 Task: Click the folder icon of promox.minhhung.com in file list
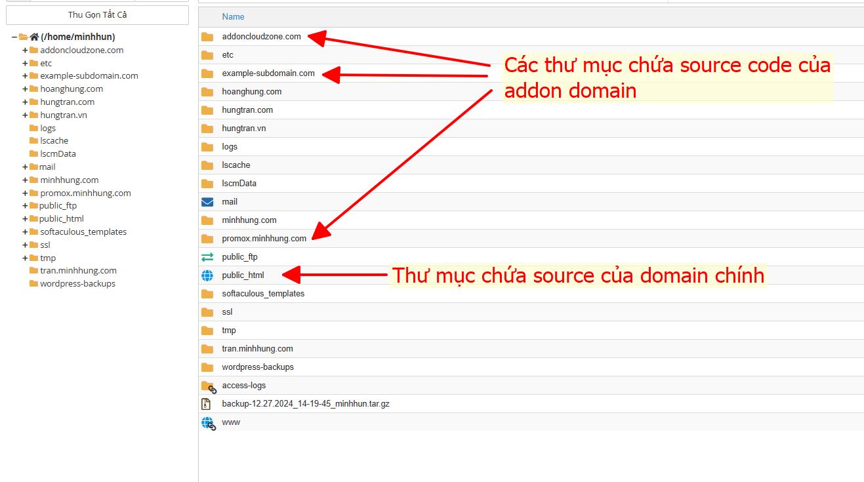tap(207, 239)
